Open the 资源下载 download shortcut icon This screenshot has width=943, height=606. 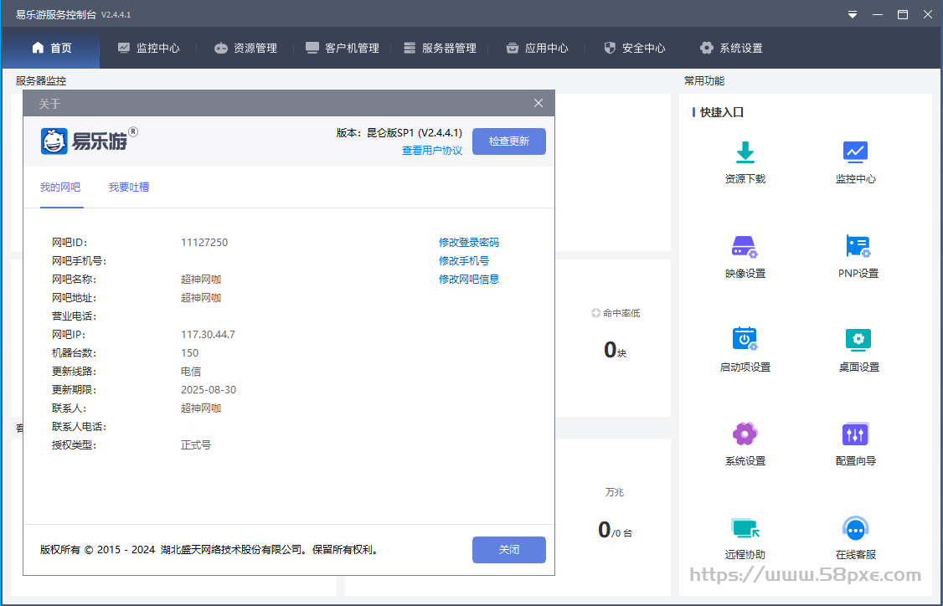coord(745,152)
